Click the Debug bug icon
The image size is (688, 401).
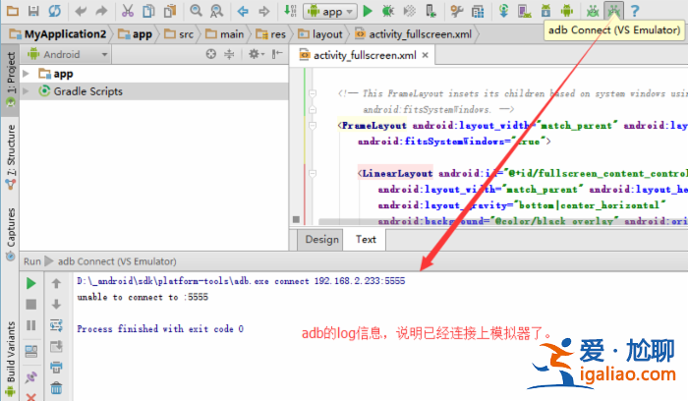point(388,11)
